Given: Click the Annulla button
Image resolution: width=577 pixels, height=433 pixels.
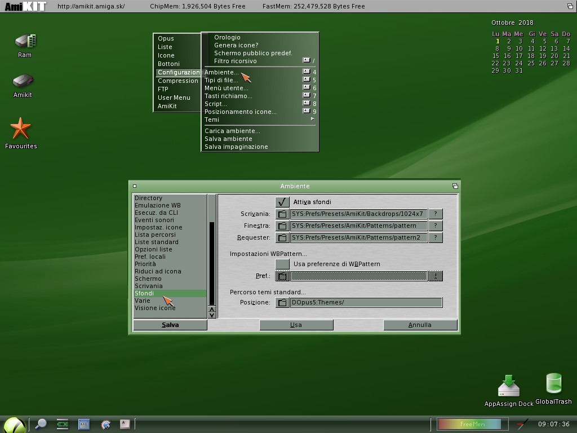Looking at the screenshot, I should 420,325.
